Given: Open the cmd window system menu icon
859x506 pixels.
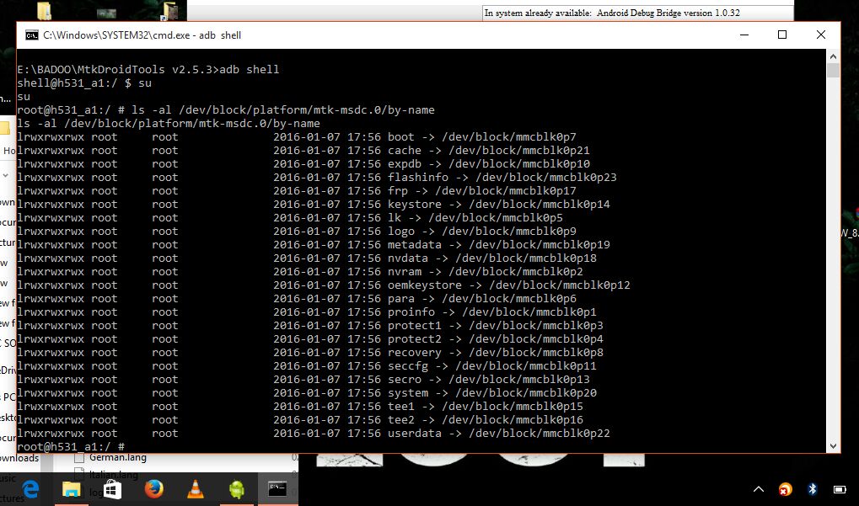Looking at the screenshot, I should click(x=31, y=35).
